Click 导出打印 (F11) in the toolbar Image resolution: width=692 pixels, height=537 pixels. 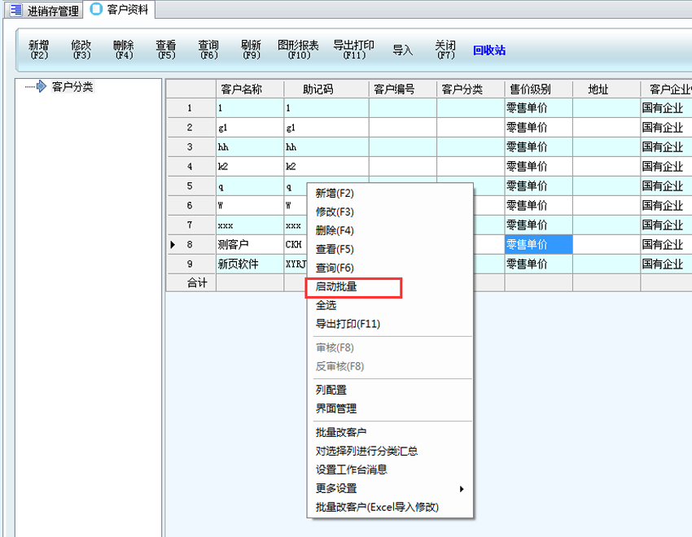point(353,50)
